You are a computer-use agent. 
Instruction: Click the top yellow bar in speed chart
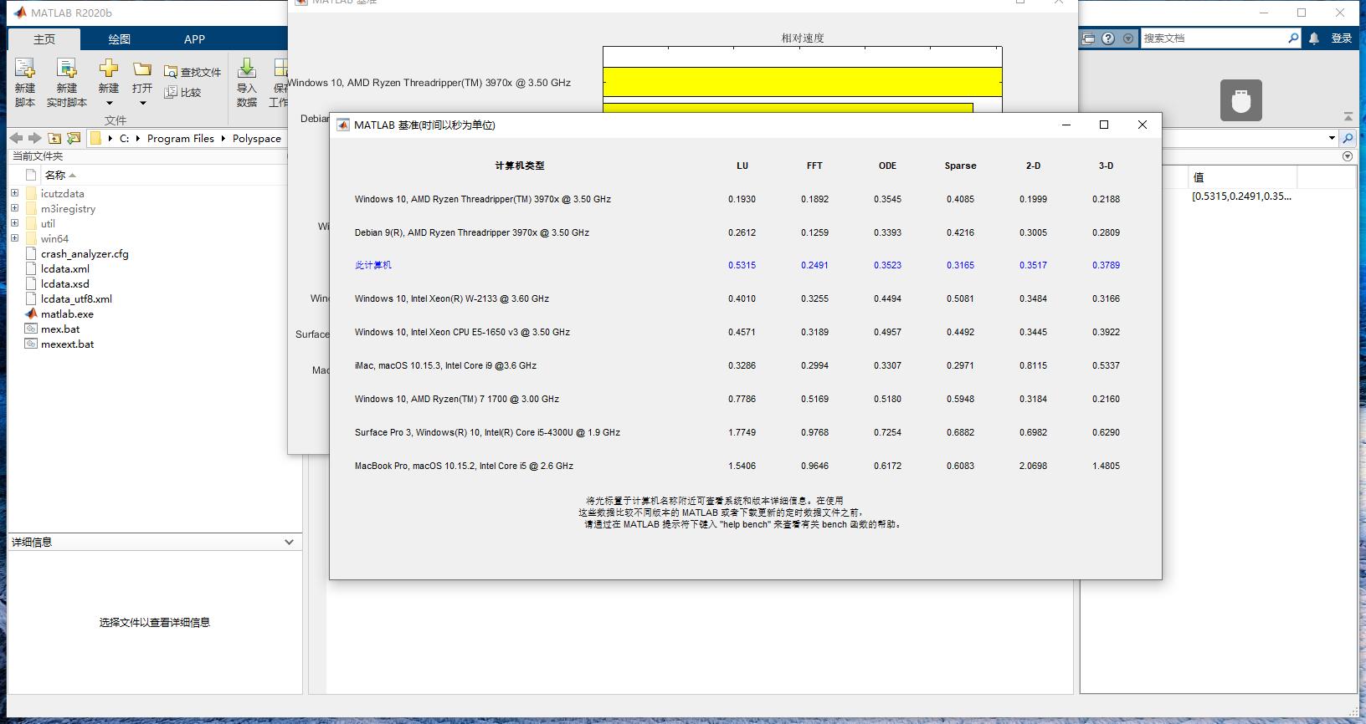(x=802, y=82)
